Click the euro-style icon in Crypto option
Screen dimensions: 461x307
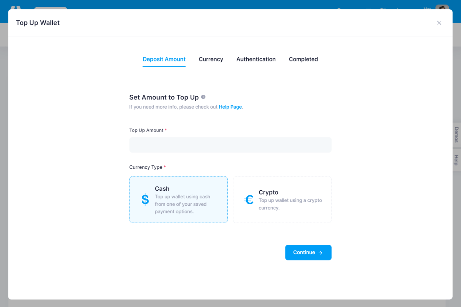pos(249,200)
